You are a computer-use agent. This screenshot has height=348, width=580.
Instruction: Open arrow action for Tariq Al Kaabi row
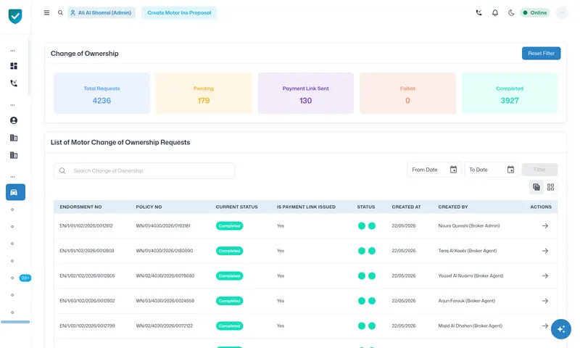tap(545, 251)
